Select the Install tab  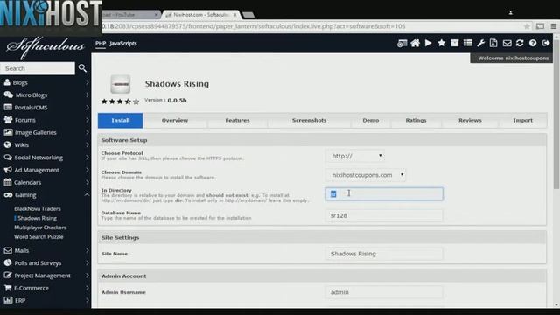click(121, 121)
